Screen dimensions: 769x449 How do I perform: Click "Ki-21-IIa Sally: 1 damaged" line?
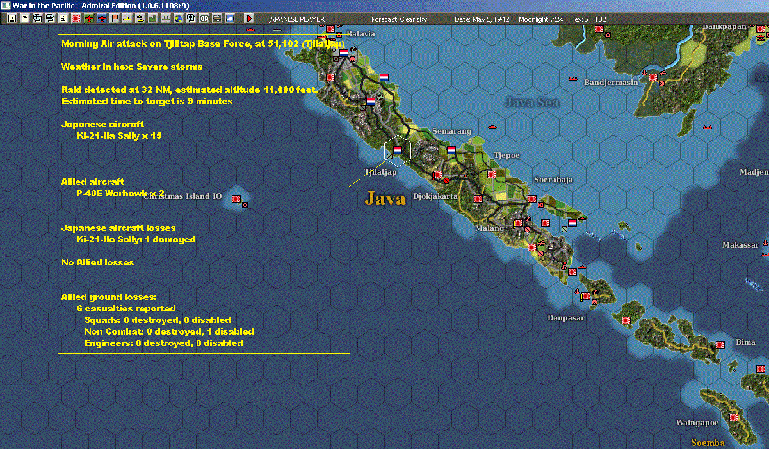[136, 239]
